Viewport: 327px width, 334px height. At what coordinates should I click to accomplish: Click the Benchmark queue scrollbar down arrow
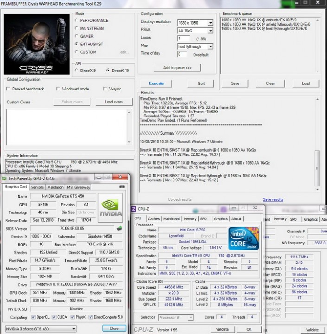[318, 71]
